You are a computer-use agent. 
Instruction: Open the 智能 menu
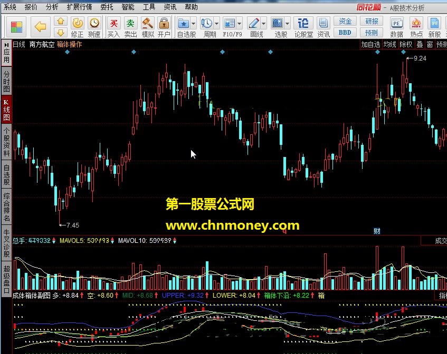(x=128, y=7)
